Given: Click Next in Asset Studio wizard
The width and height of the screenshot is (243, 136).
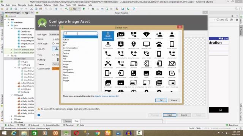Looking at the screenshot, I should pos(170,115).
